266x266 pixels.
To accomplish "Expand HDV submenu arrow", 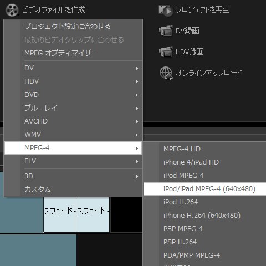I will (137, 81).
